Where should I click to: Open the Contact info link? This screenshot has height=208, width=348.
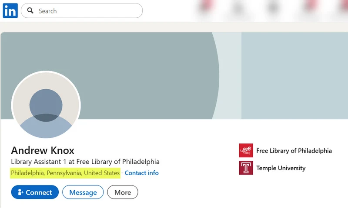tap(141, 173)
